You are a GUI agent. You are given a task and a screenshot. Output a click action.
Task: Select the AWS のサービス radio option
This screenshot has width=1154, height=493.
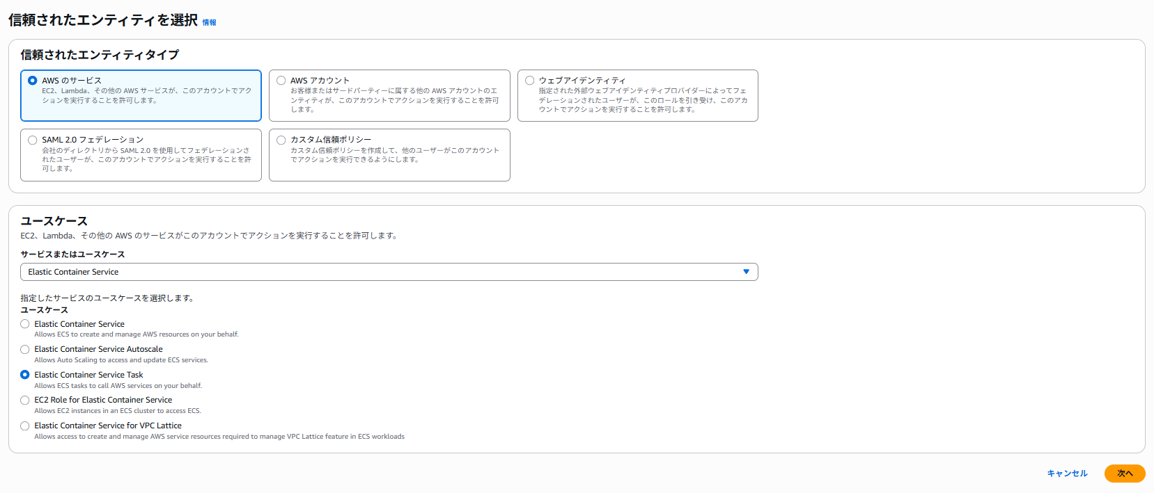tap(33, 81)
